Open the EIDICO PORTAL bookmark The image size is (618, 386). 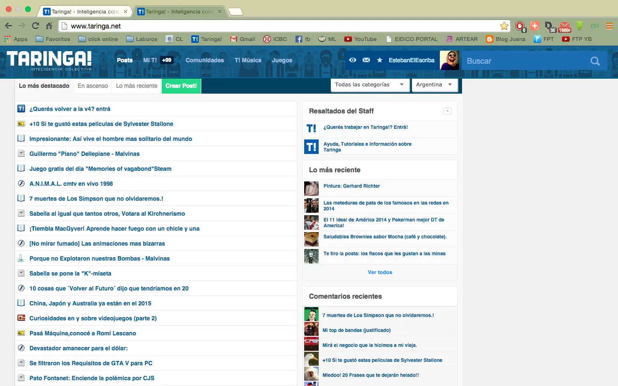point(411,39)
